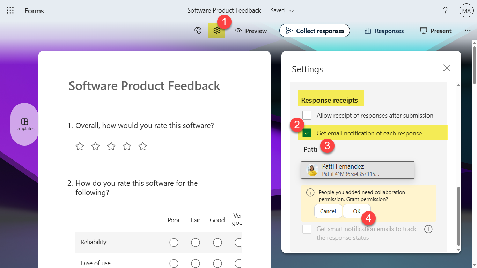The image size is (477, 268).
Task: Open the MA account avatar
Action: [466, 11]
